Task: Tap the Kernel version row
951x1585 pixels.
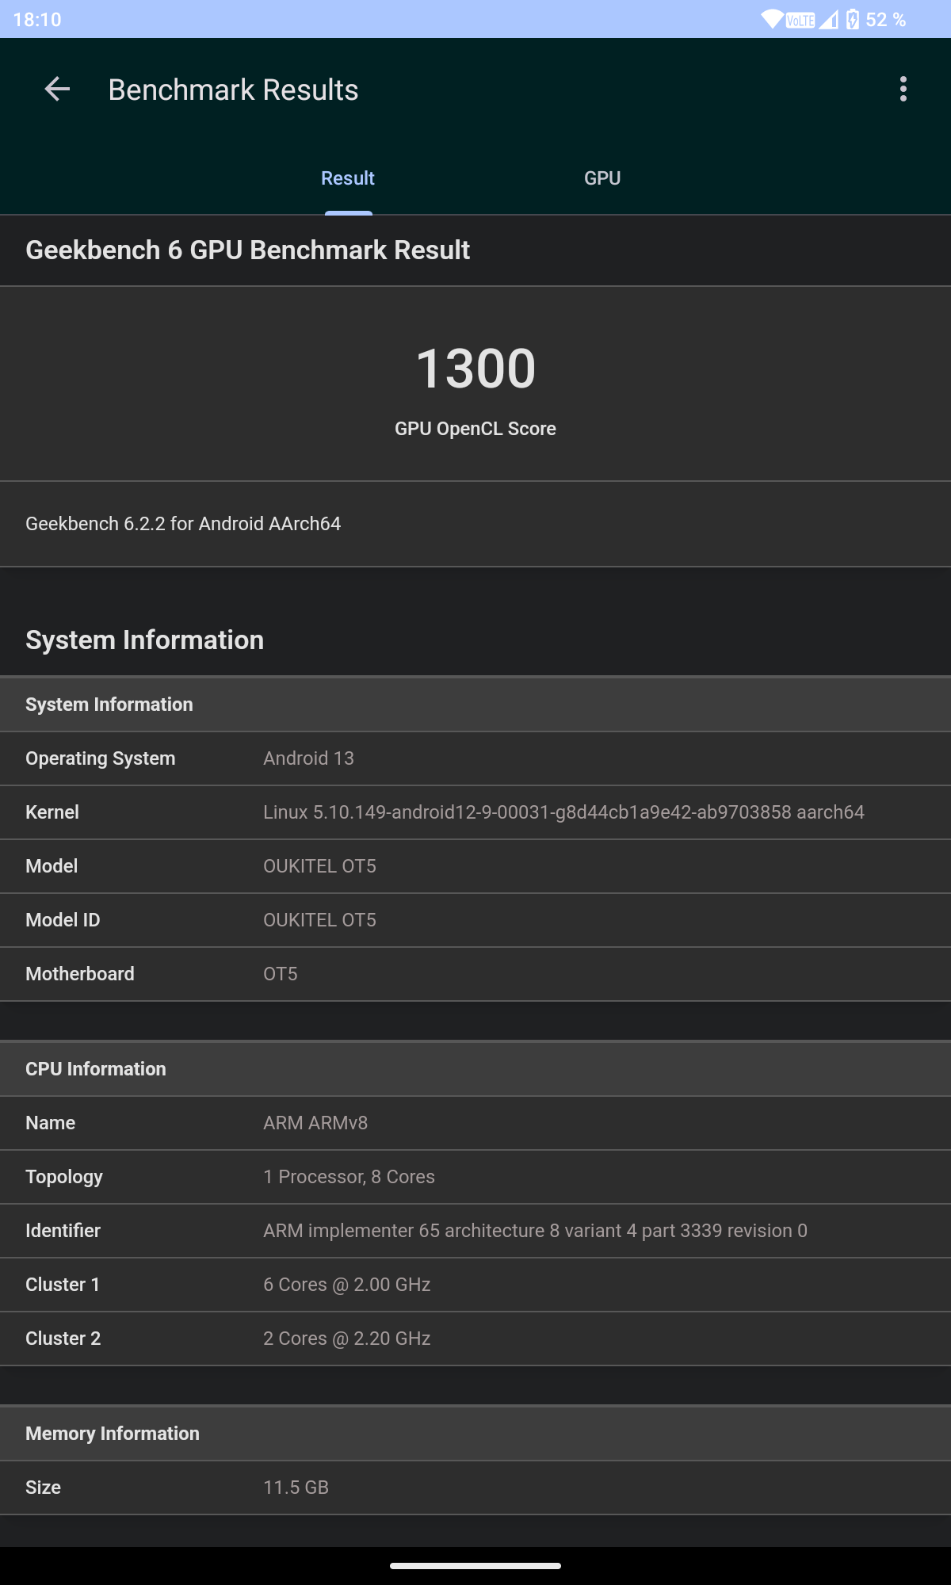Action: (475, 812)
